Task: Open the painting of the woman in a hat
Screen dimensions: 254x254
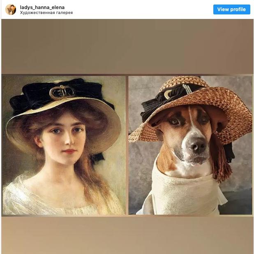Action: click(x=64, y=145)
